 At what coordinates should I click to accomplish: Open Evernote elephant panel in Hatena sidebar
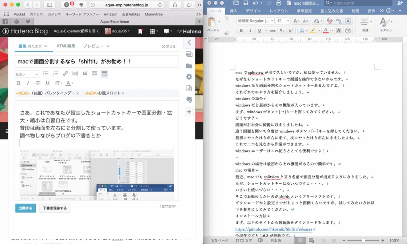click(x=189, y=99)
